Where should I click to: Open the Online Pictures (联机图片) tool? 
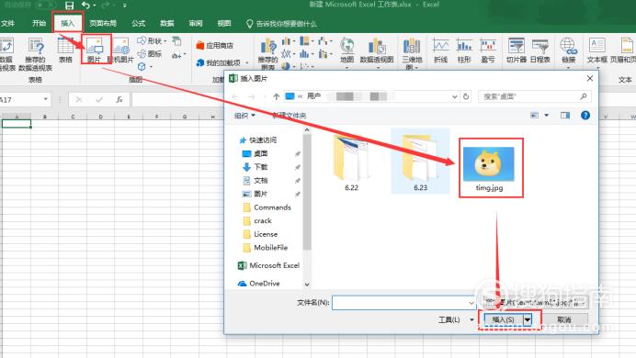[121, 50]
